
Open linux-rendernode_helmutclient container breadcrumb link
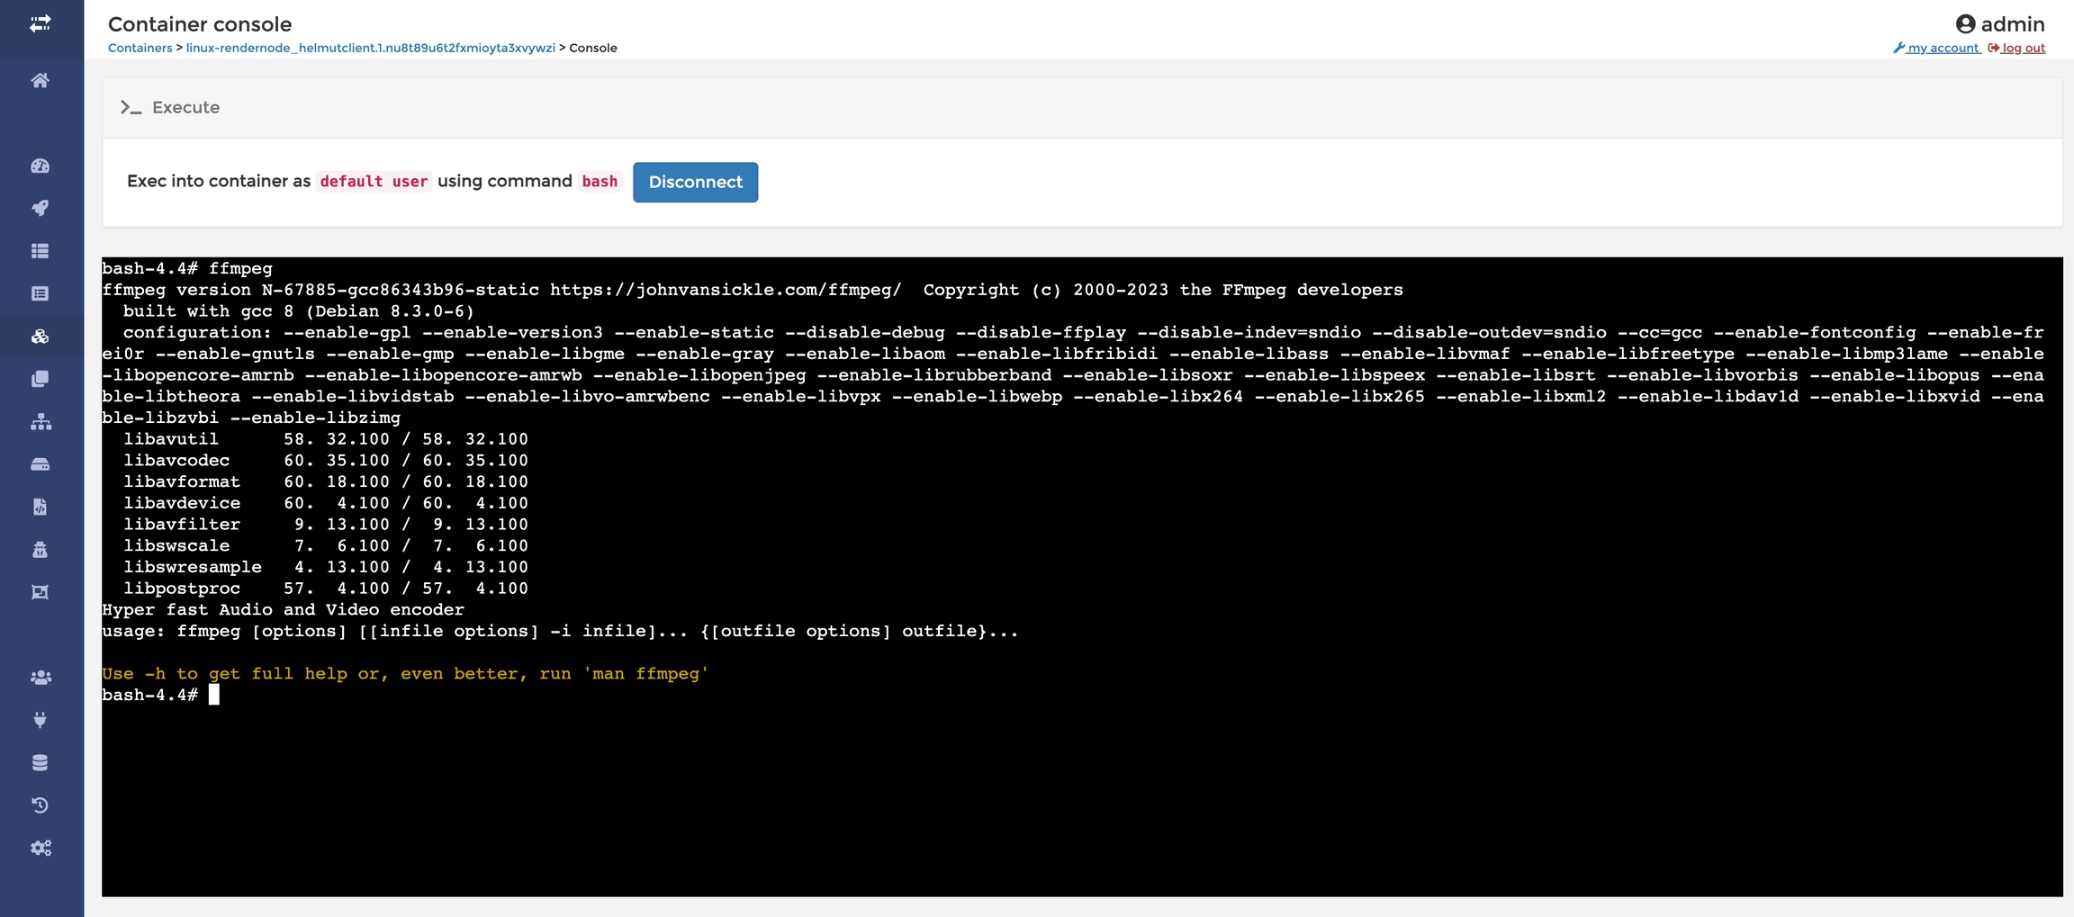click(370, 48)
